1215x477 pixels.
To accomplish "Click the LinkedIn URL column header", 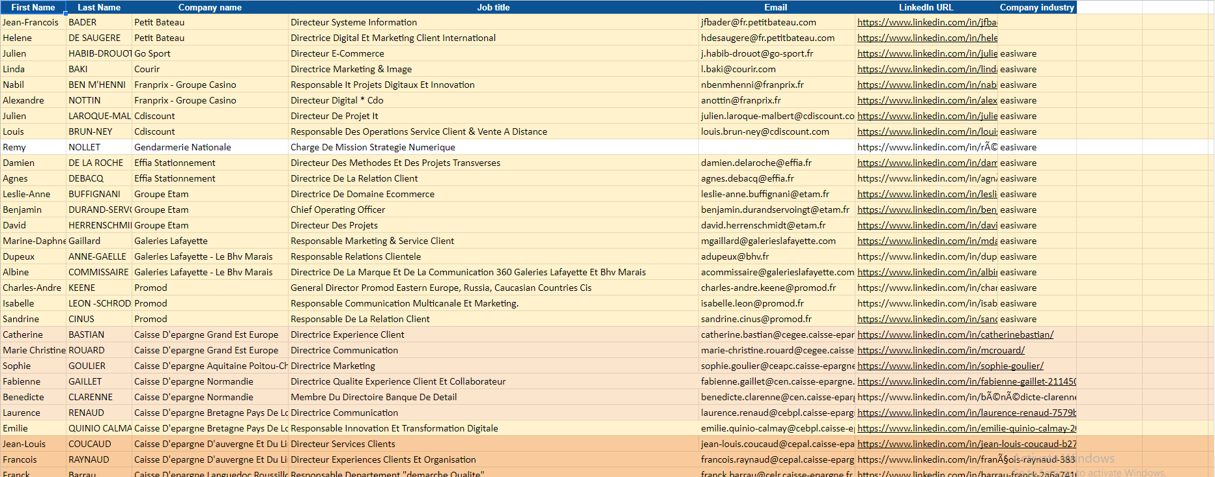I will [x=926, y=7].
